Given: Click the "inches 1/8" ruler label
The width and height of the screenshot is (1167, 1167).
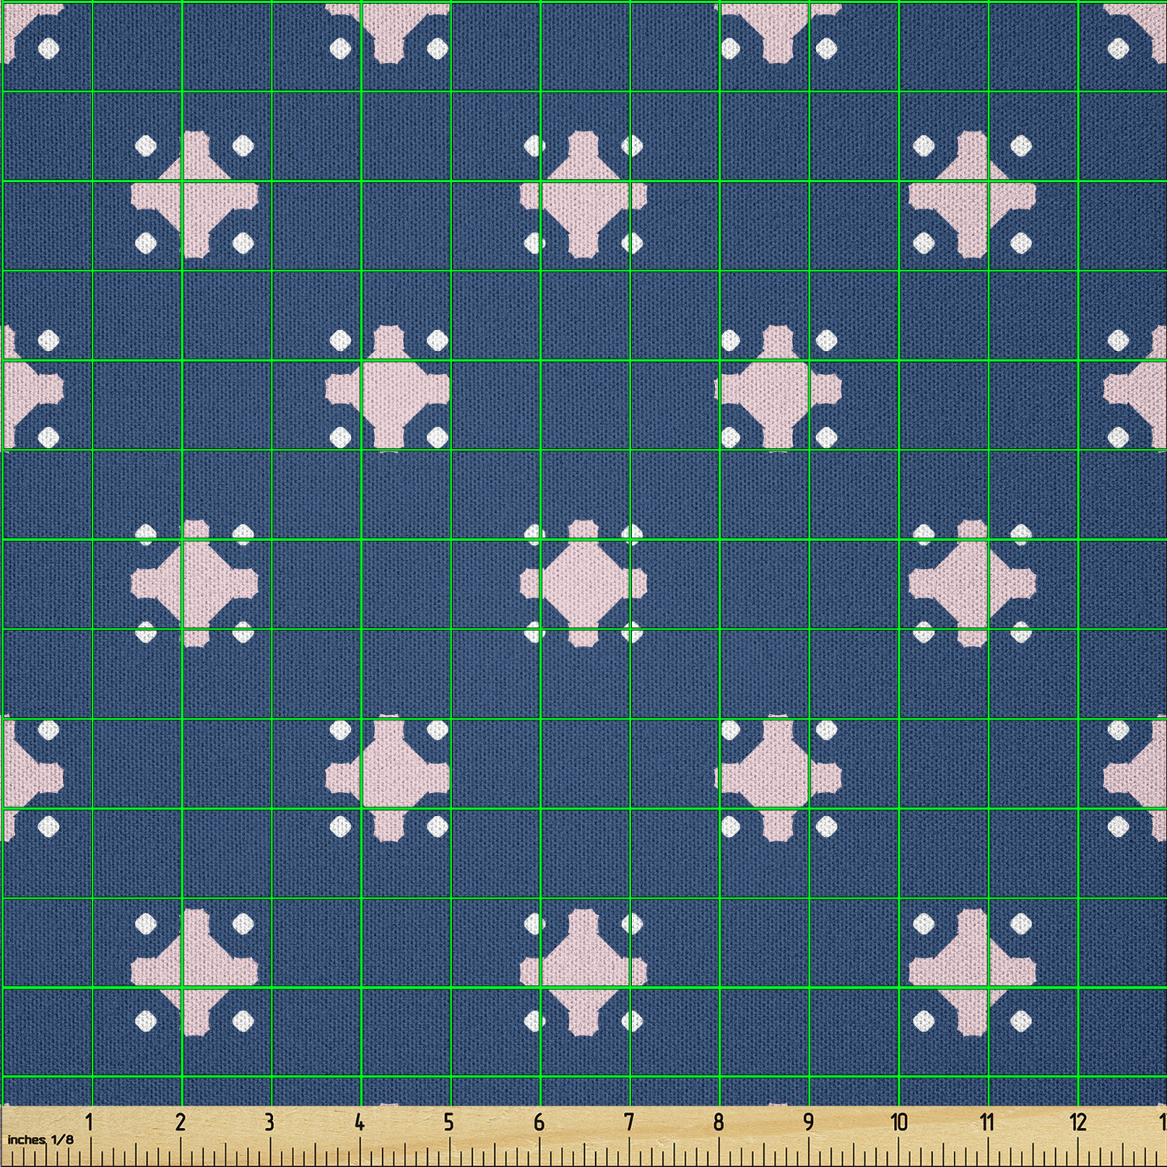Looking at the screenshot, I should point(40,1140).
